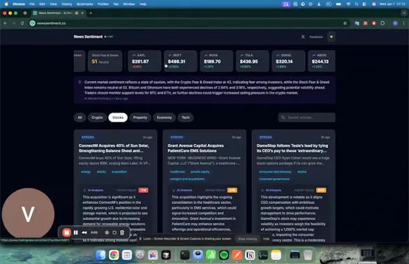Open Grant Avenue Capital Acquires PatientCare article
The height and width of the screenshot is (264, 409).
(x=195, y=148)
